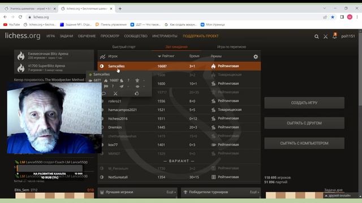The height and width of the screenshot is (203, 362).
Task: Open the СООБЩЕСТВО menu
Action: (136, 36)
